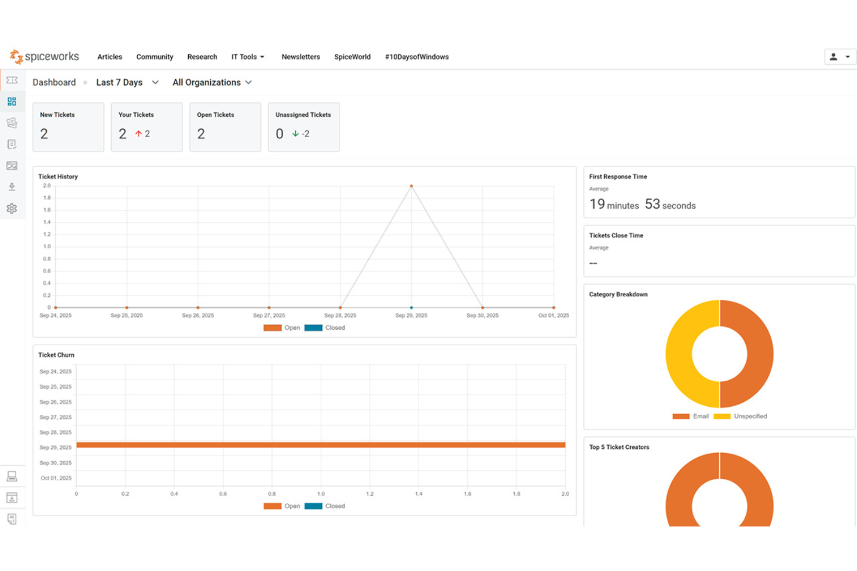
Task: Click the First Response Time heading
Action: pos(618,176)
